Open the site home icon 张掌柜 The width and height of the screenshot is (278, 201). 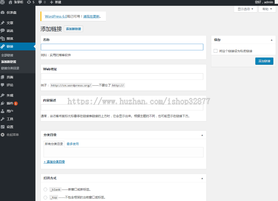click(x=10, y=2)
